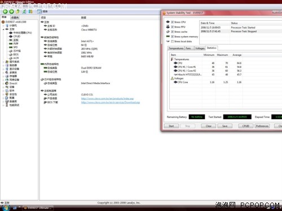282x211 pixels.
Task: Open the Voltages tab in Stability Test
Action: 200,48
